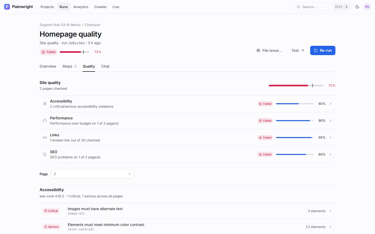Image resolution: width=375 pixels, height=234 pixels.
Task: Expand the Performance row chevron
Action: click(330, 121)
